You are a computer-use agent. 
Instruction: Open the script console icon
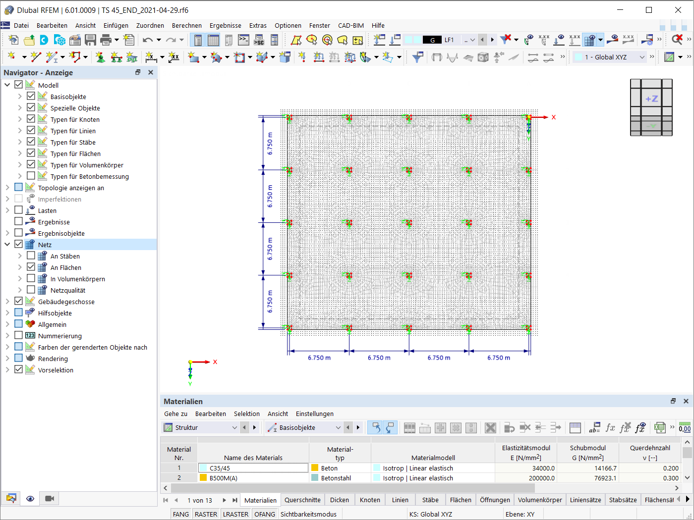click(x=243, y=40)
